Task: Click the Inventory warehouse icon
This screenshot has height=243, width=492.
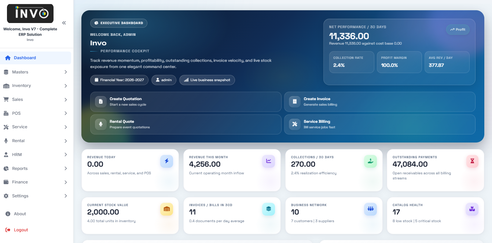Action: pos(6,86)
